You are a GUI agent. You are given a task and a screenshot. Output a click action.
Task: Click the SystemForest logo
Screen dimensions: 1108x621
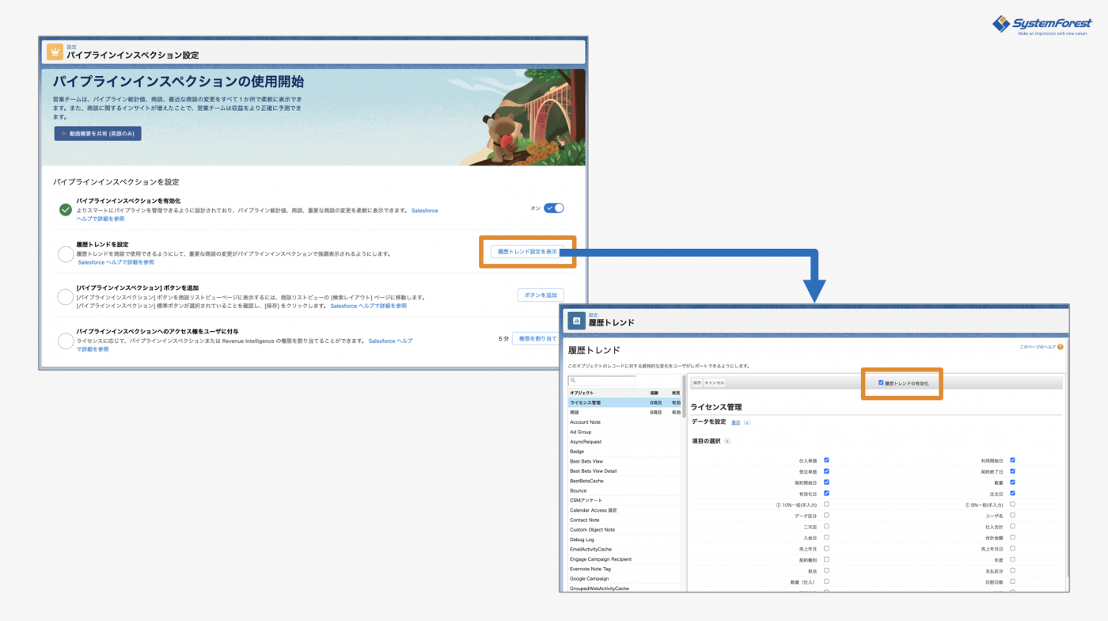(1042, 25)
